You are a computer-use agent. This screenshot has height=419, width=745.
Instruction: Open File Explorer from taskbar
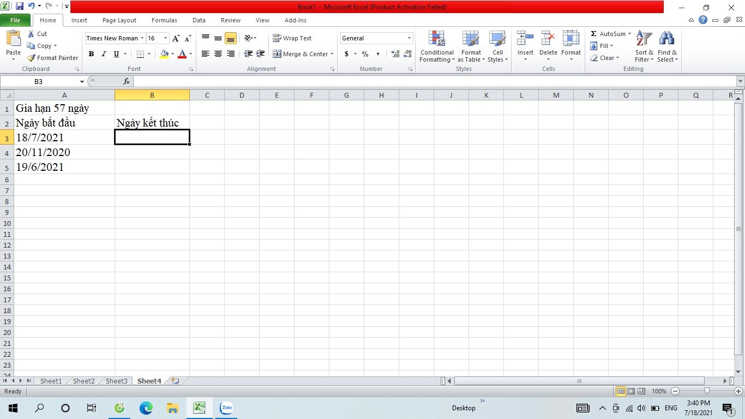coord(172,408)
